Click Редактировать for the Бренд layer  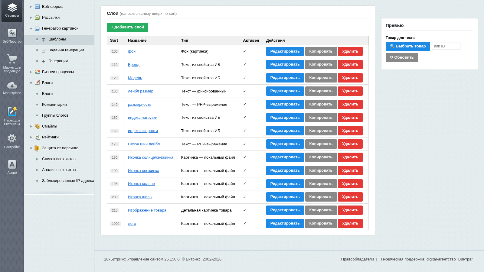pyautogui.click(x=285, y=64)
